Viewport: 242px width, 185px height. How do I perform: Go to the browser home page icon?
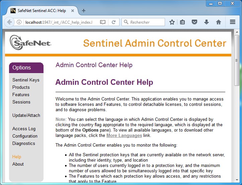pyautogui.click(x=218, y=22)
